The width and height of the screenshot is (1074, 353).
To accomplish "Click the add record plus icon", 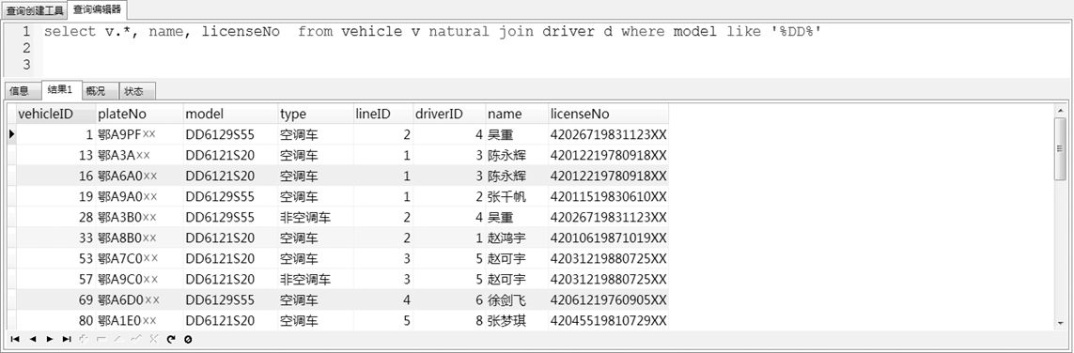I will click(x=84, y=339).
